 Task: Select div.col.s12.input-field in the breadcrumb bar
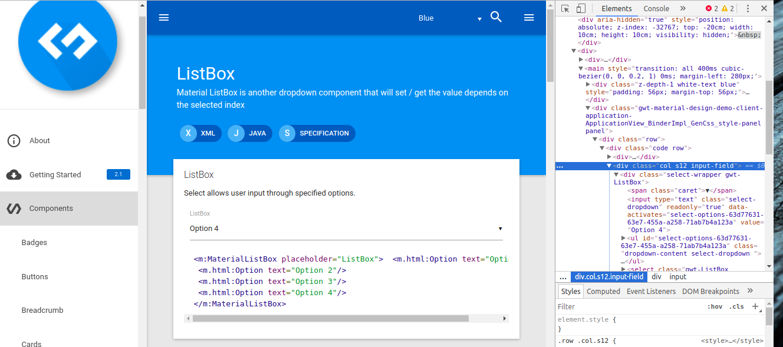coord(609,276)
